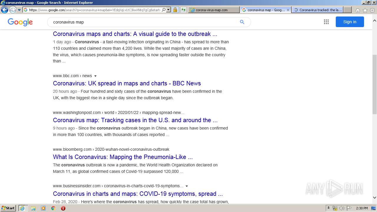Open a new blank tab
Image resolution: width=377 pixels, height=212 pixels.
pos(348,10)
